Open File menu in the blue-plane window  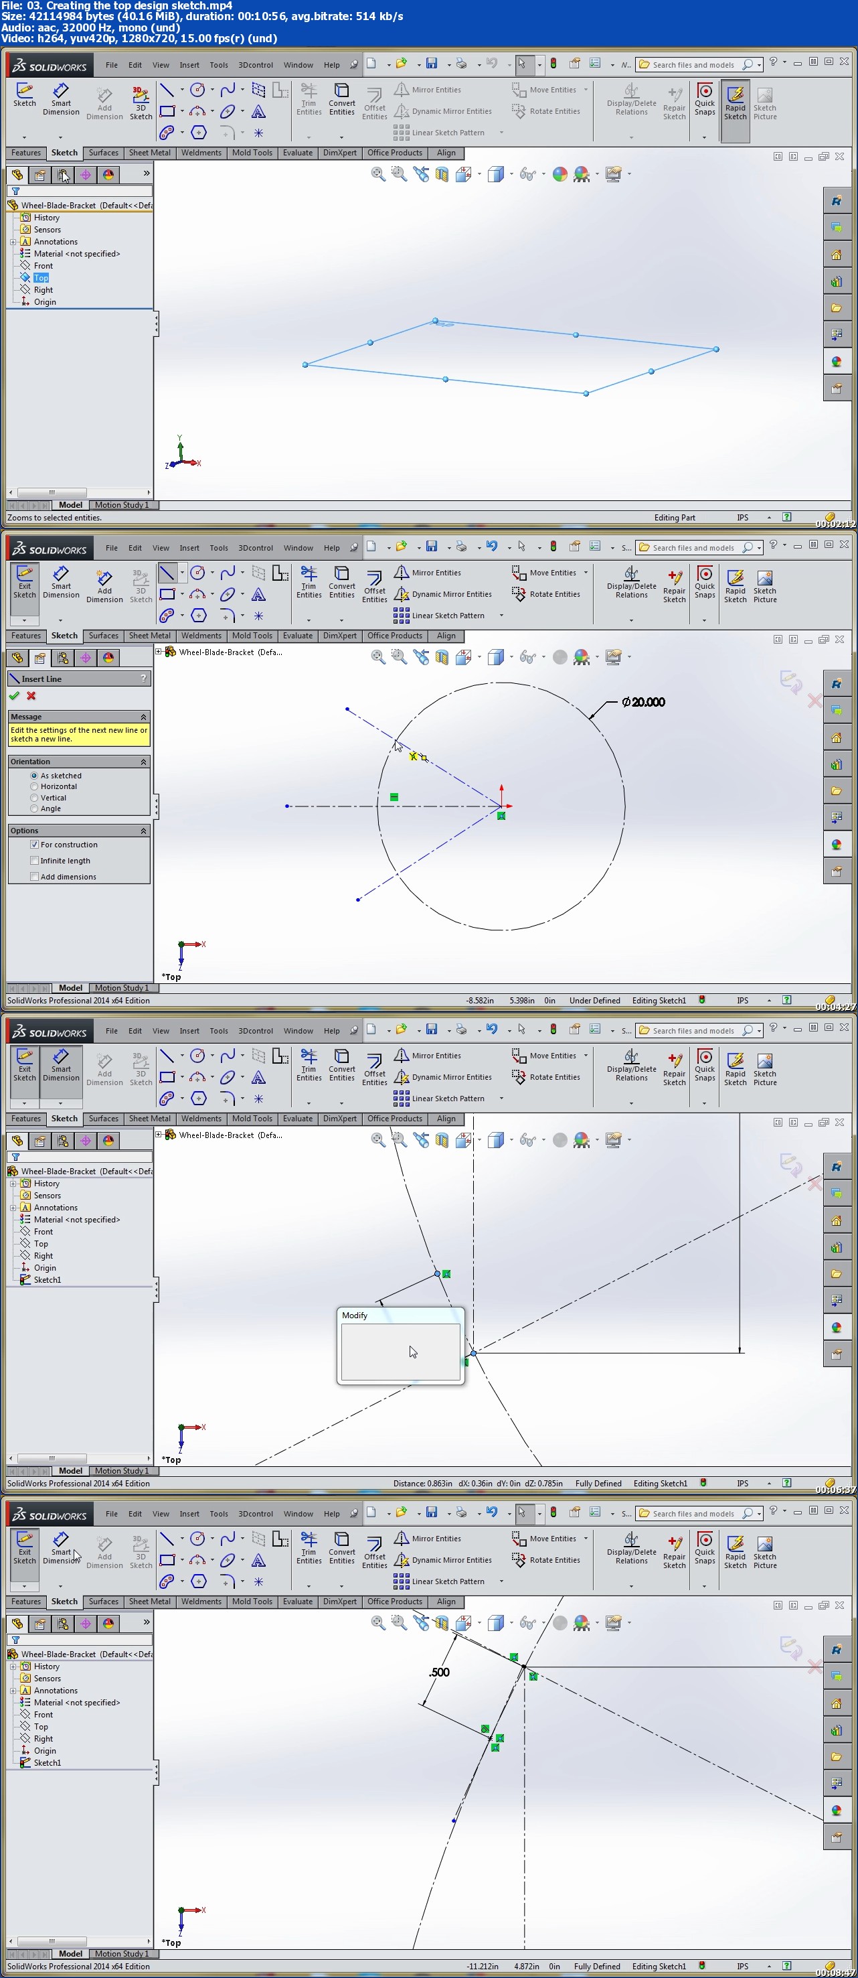click(x=112, y=64)
